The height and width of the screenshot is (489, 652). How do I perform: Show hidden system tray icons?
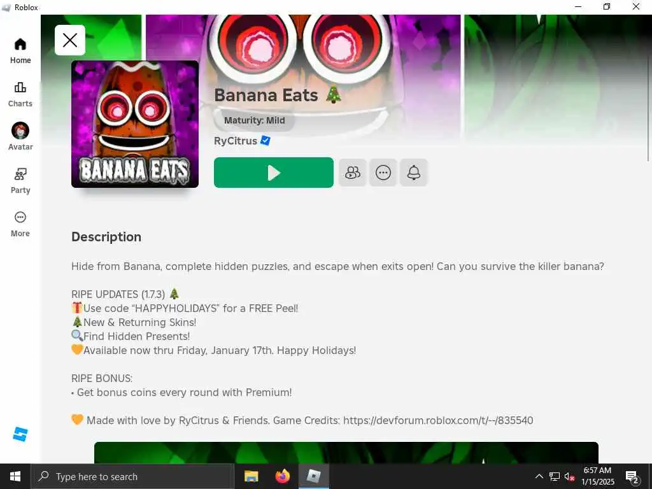coord(539,476)
